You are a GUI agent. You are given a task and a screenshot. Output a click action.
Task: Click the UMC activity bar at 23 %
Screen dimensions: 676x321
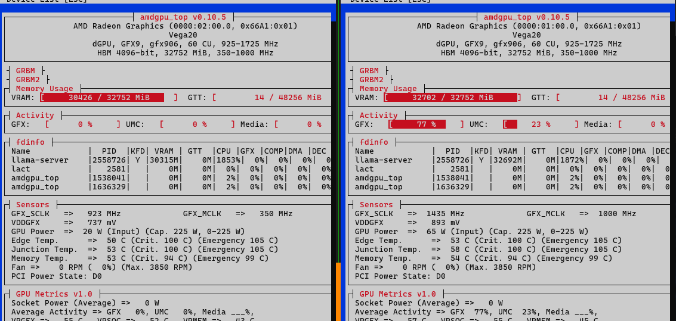[540, 124]
